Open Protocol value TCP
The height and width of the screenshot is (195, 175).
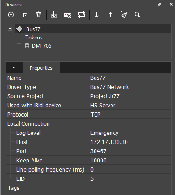(130, 115)
